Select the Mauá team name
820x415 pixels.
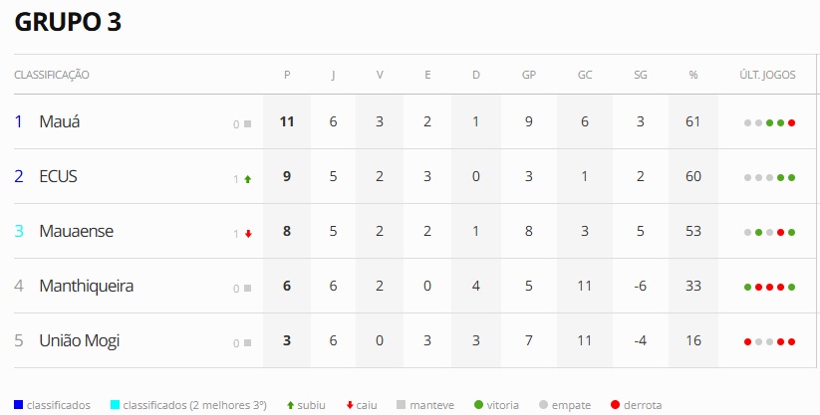59,121
